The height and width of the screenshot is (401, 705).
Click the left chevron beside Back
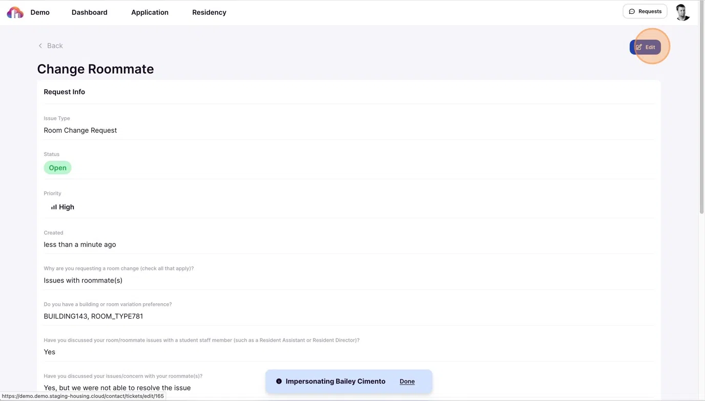[40, 46]
